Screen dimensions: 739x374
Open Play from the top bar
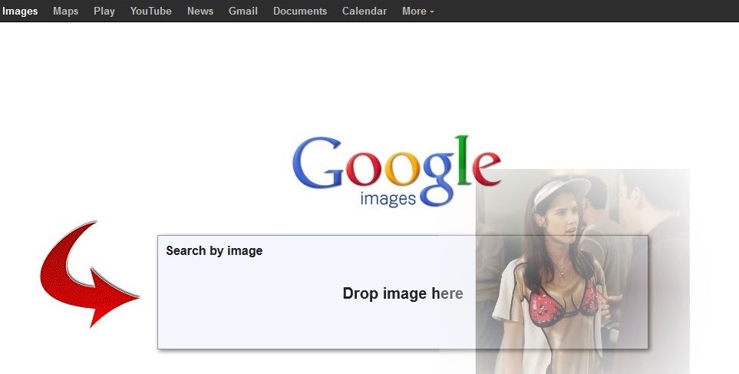[x=104, y=11]
